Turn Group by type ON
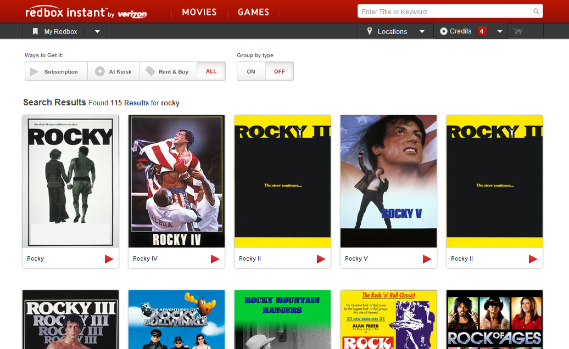This screenshot has width=569, height=349. click(x=251, y=71)
